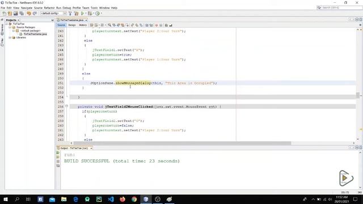The image size is (363, 204).
Task: Open the Profile Project dropdown arrow
Action: click(101, 14)
